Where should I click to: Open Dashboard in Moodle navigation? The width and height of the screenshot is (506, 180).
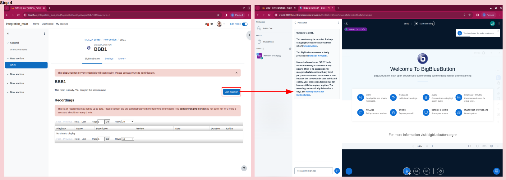[48, 24]
